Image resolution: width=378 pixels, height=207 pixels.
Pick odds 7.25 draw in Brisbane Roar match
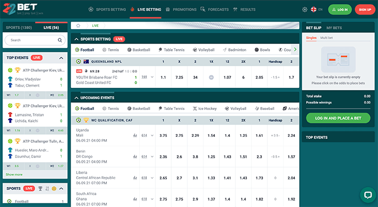coord(179,78)
